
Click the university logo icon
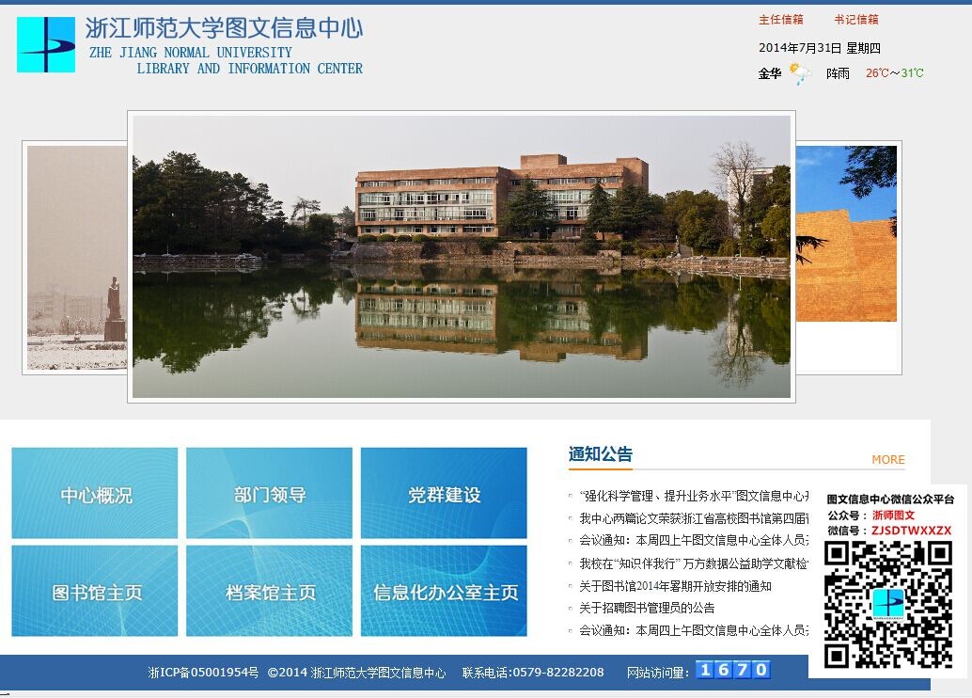click(46, 44)
